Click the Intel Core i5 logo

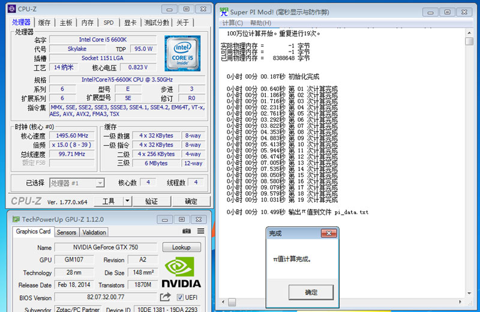(182, 53)
